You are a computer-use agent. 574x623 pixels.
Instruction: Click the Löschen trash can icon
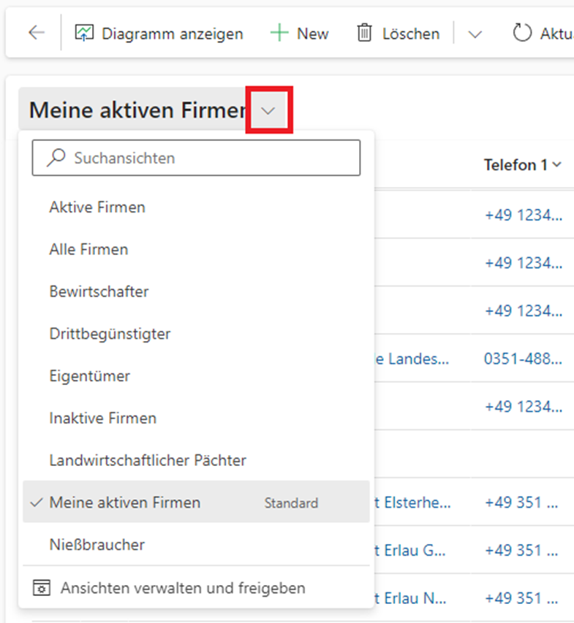coord(364,34)
